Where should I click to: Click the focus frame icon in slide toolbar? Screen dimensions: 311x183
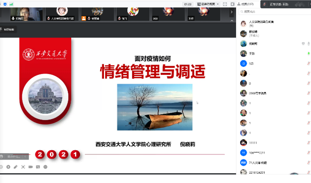(23, 167)
